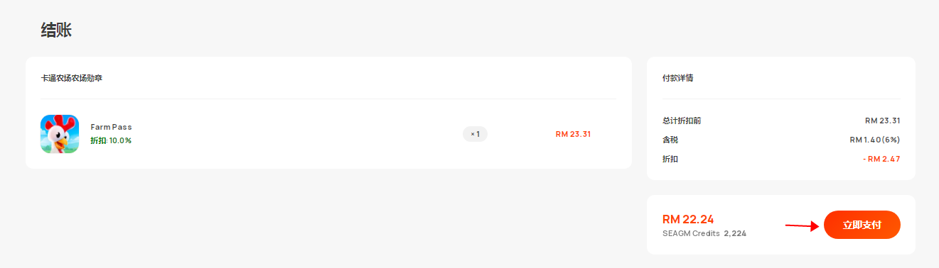939x268 pixels.
Task: Select the 含税 tax row label
Action: point(670,140)
